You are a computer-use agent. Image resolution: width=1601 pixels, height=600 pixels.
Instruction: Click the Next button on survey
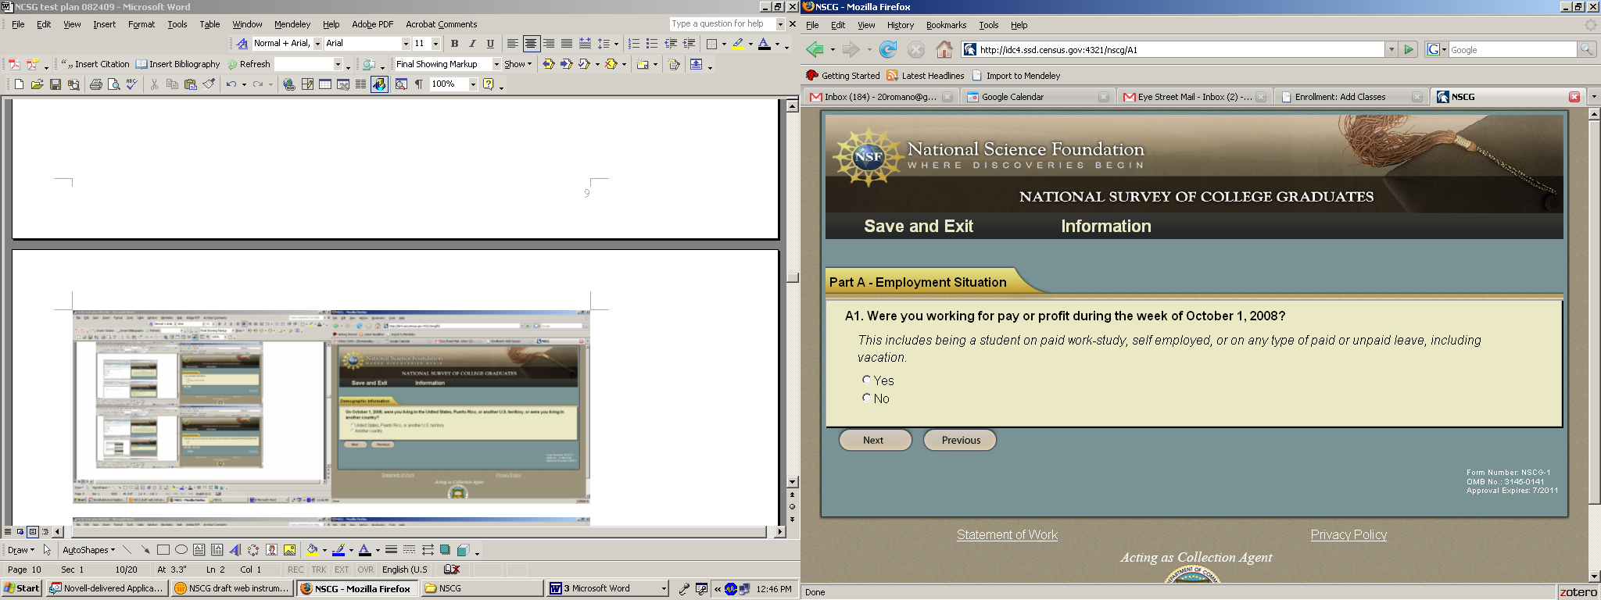point(874,440)
